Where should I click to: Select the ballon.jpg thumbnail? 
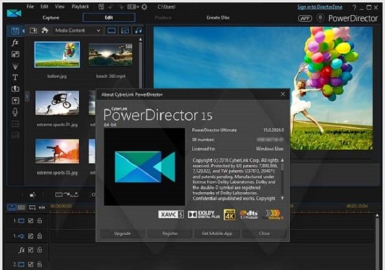coord(57,54)
